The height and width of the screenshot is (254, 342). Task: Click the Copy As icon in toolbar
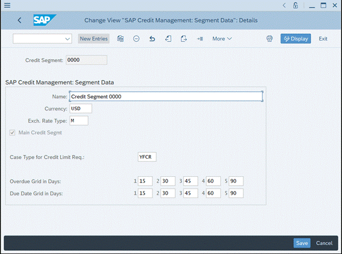(120, 39)
